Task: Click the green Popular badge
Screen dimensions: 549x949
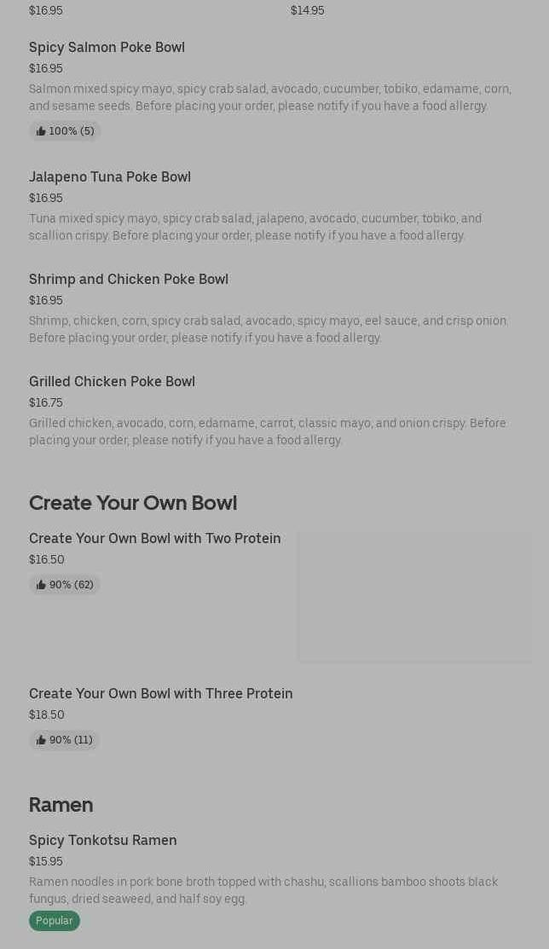Action: pyautogui.click(x=55, y=921)
